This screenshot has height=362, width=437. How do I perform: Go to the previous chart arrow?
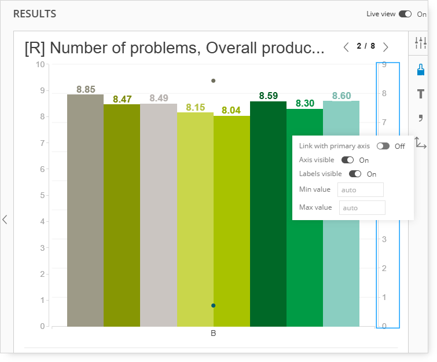click(346, 47)
